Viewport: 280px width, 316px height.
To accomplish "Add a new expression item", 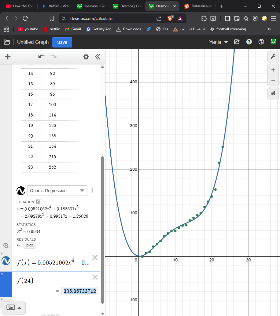I will tap(8, 57).
